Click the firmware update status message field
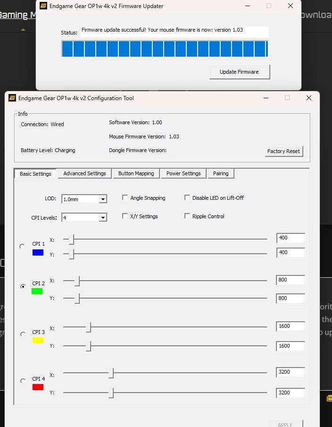The image size is (332, 427). click(174, 32)
